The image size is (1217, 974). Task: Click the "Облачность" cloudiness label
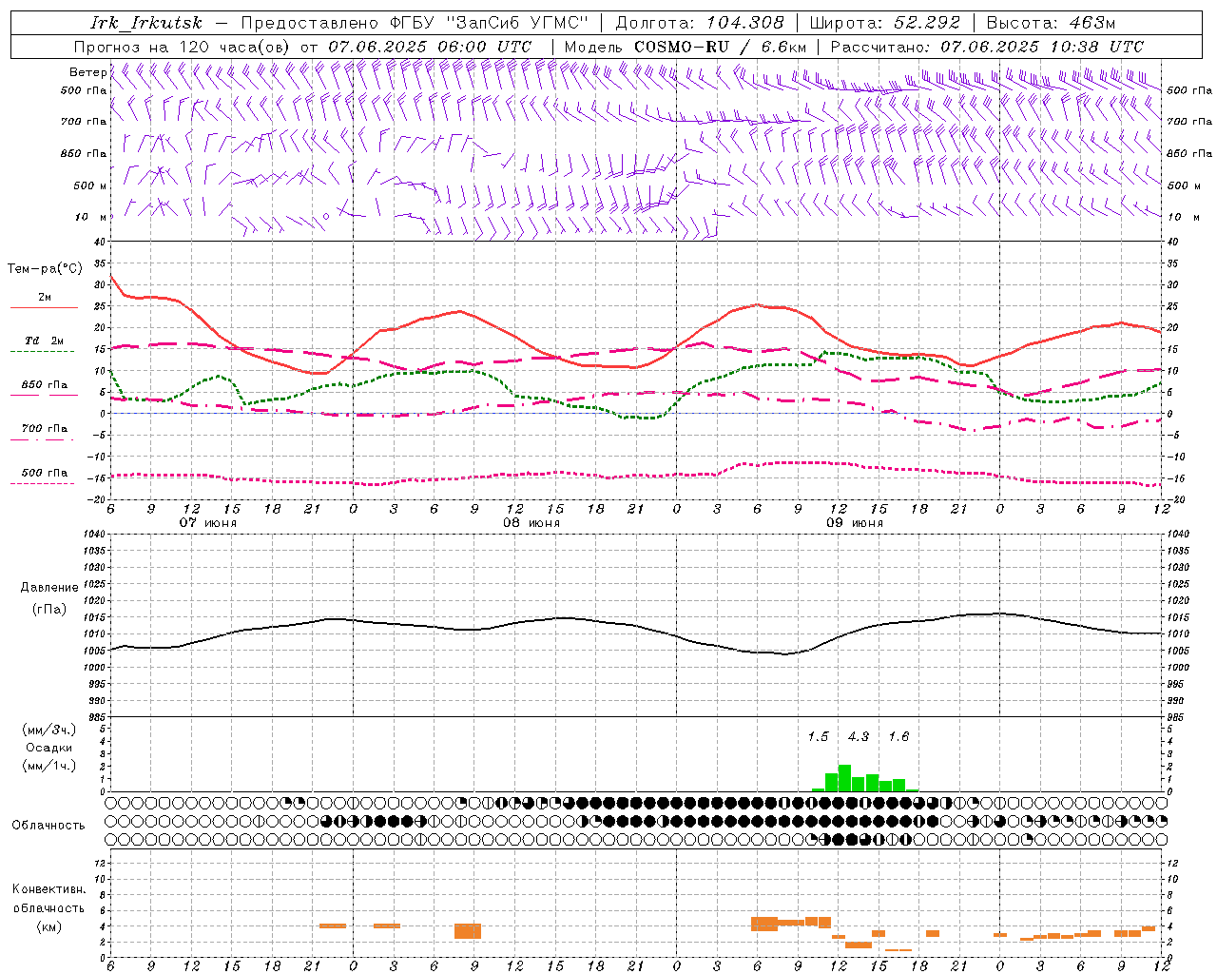point(48,826)
